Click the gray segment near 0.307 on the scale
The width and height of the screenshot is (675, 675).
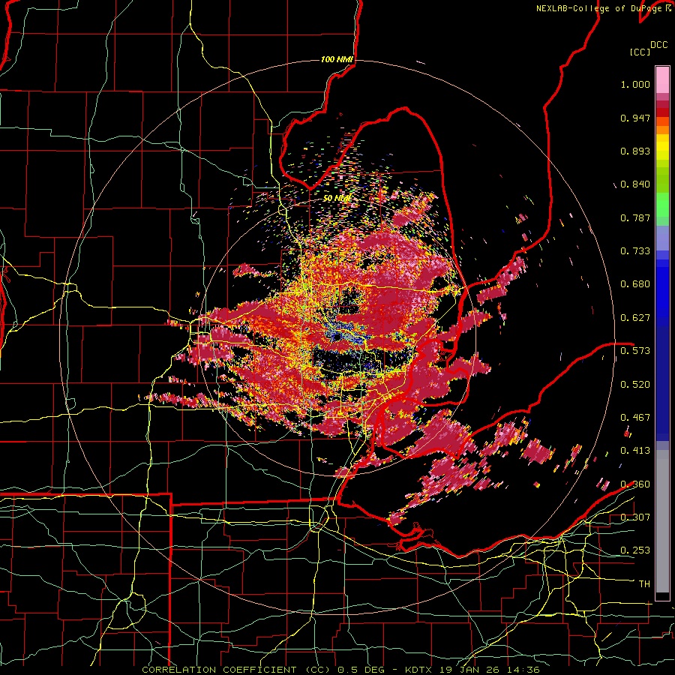[x=662, y=523]
